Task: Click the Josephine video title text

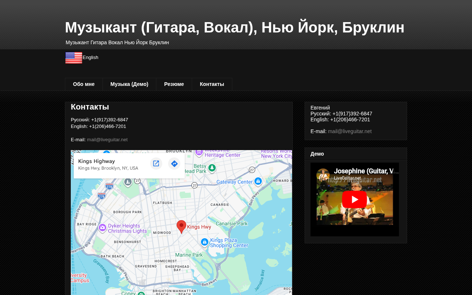Action: [364, 171]
